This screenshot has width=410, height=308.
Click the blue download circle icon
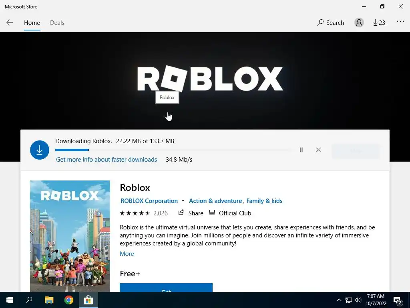pos(40,150)
